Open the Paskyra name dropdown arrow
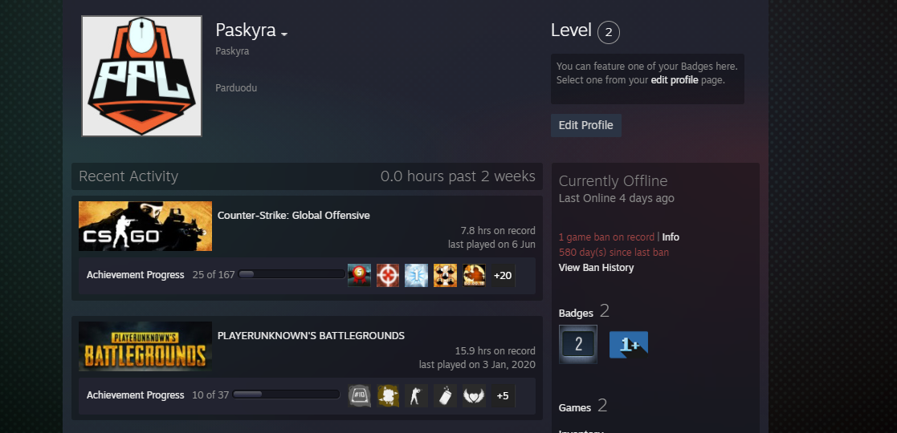The image size is (897, 433). click(283, 34)
